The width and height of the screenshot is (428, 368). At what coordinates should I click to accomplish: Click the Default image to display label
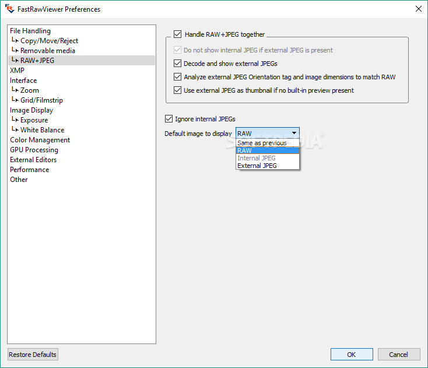pyautogui.click(x=198, y=134)
